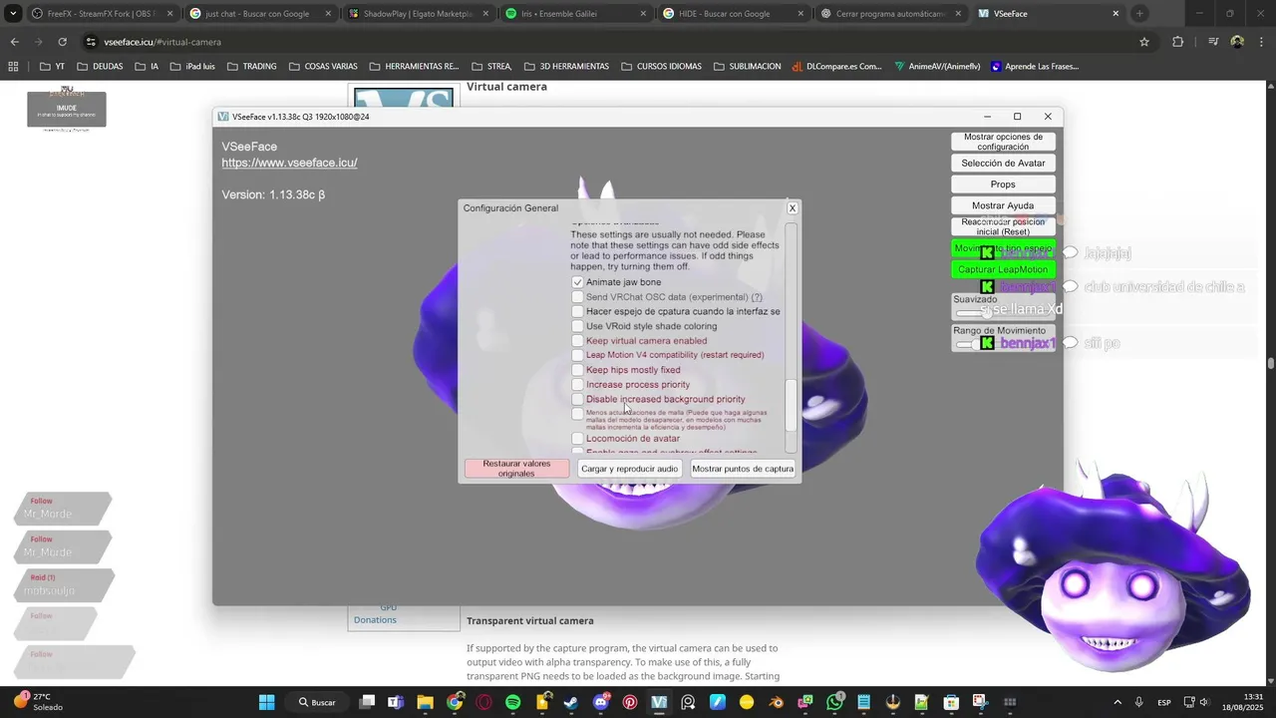Go back in browser history
This screenshot has width=1276, height=718.
click(x=14, y=42)
